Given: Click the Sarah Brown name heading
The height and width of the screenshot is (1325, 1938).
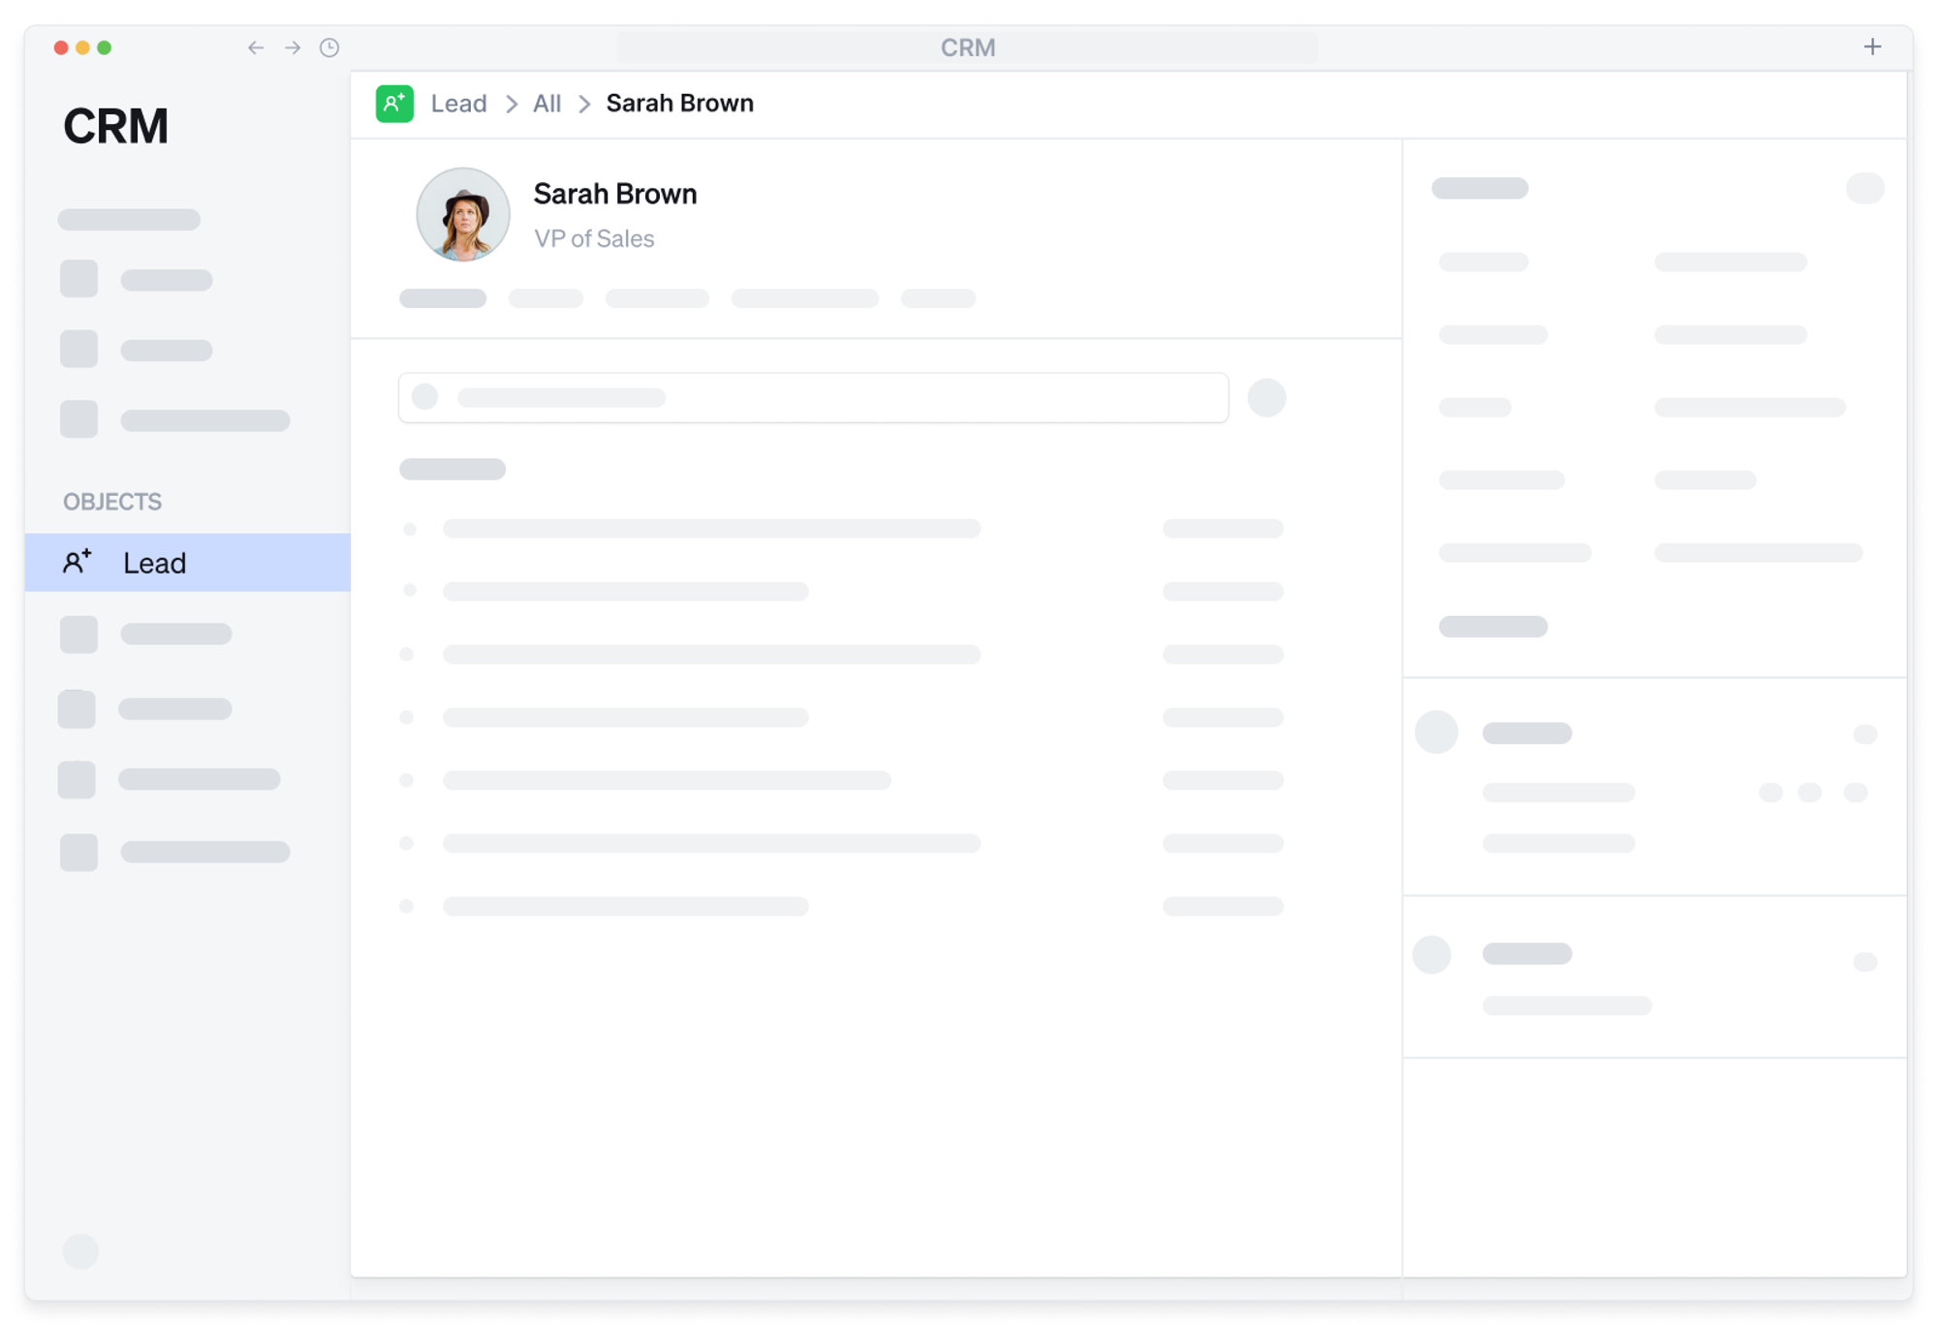Looking at the screenshot, I should (x=614, y=194).
